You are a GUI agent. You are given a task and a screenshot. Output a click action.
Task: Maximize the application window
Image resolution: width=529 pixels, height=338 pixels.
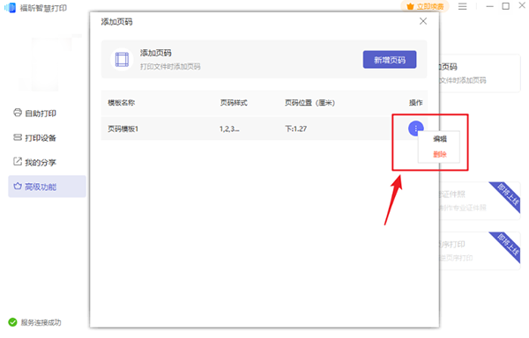coord(506,6)
